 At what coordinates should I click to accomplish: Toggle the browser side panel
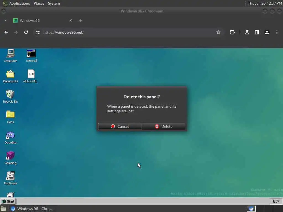(257, 32)
